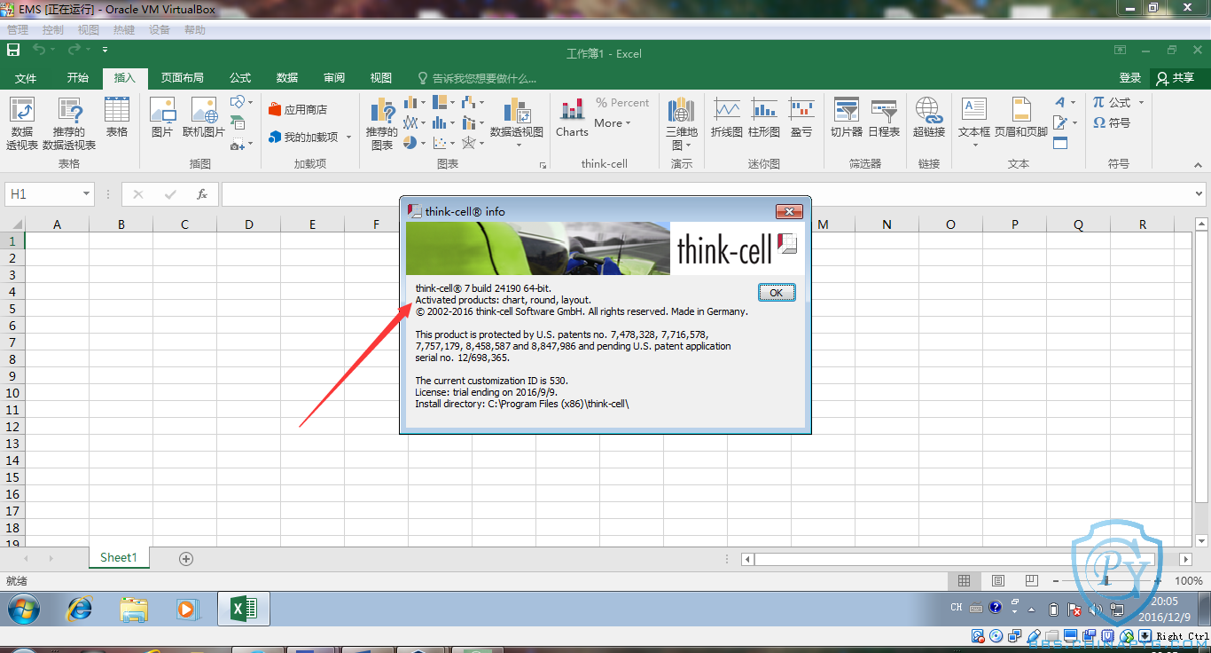
Task: Open 3D Map (三维地图) tool
Action: tap(682, 123)
